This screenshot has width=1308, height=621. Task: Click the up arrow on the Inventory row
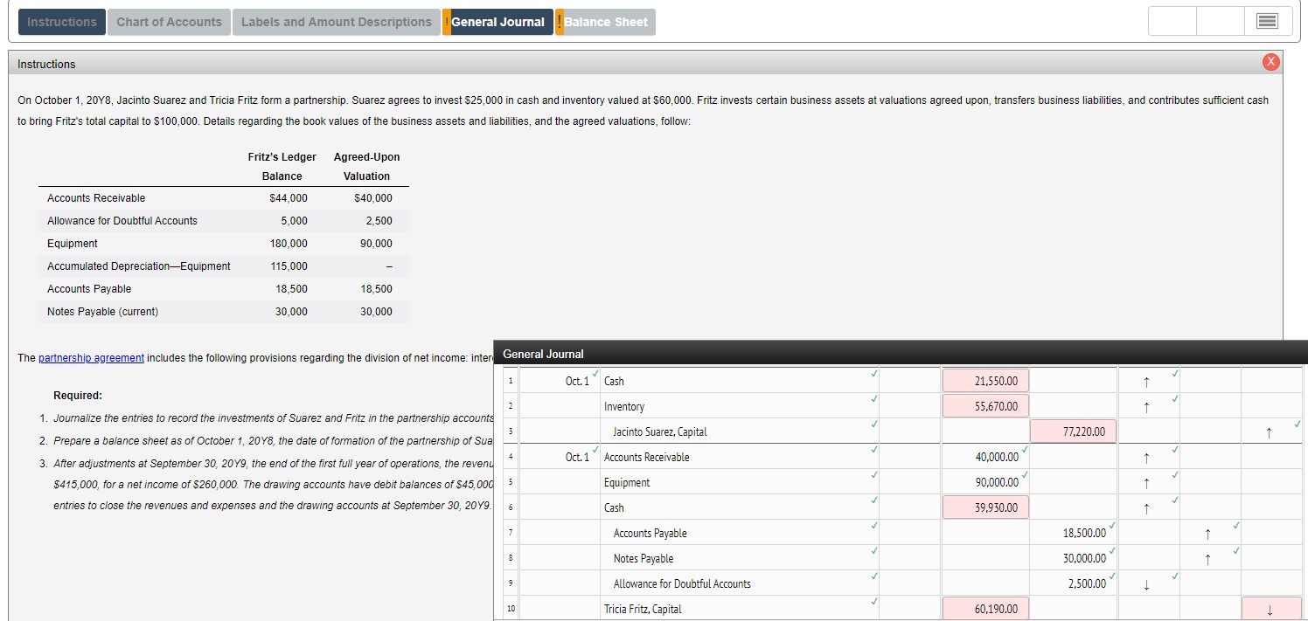tap(1148, 406)
